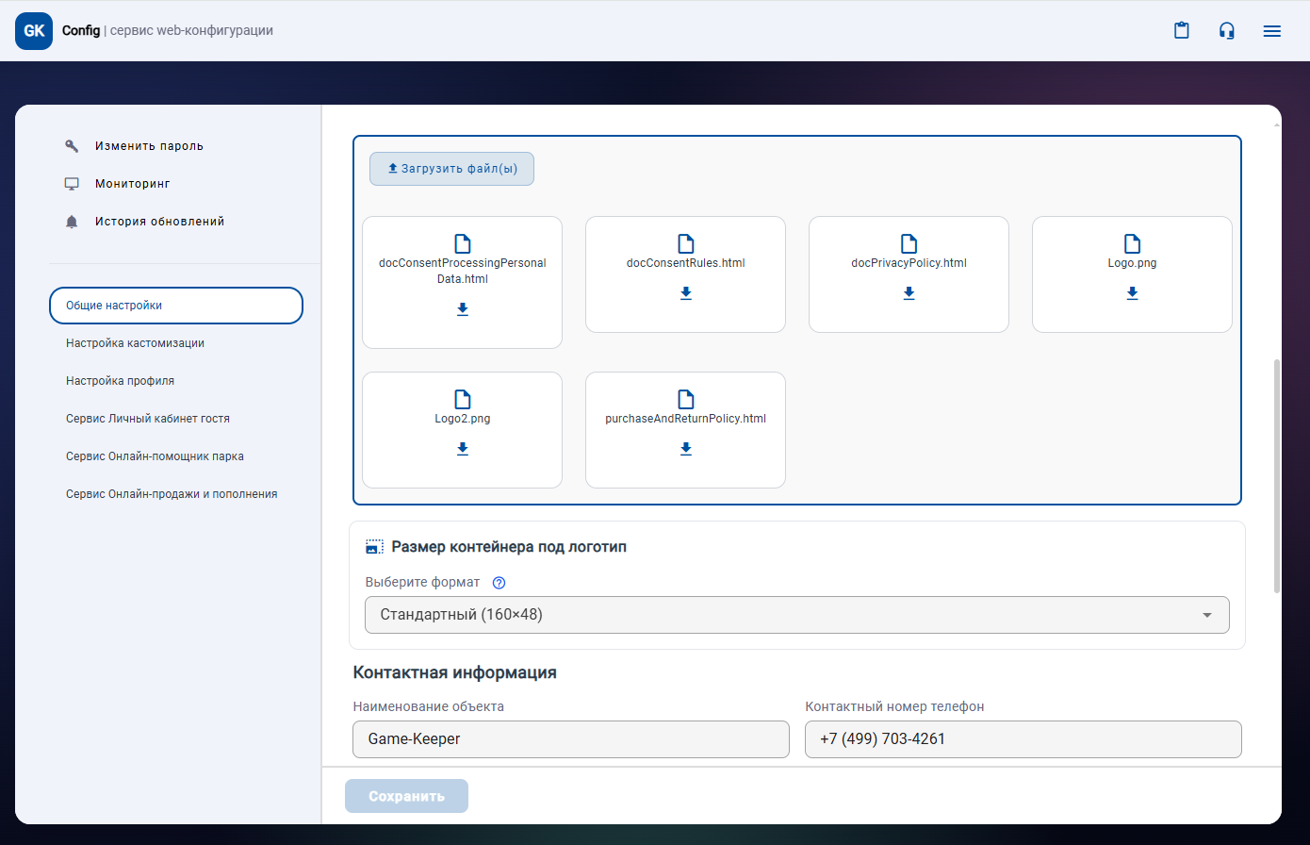This screenshot has width=1310, height=845.
Task: Click the clipboard icon in top header
Action: pos(1181,30)
